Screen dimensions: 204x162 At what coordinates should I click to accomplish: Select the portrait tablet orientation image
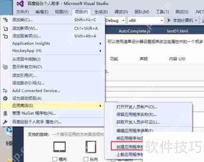click(91, 147)
